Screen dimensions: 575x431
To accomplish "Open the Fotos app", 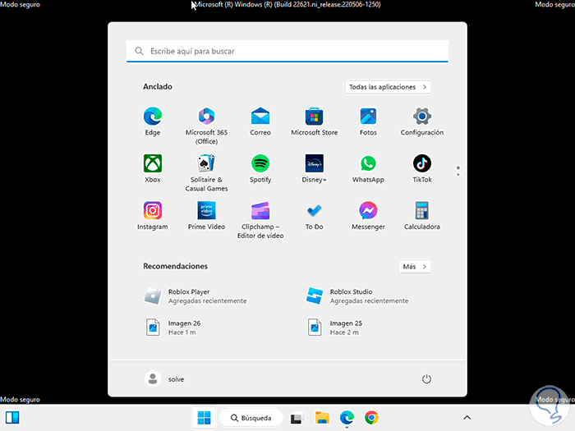I will point(368,122).
